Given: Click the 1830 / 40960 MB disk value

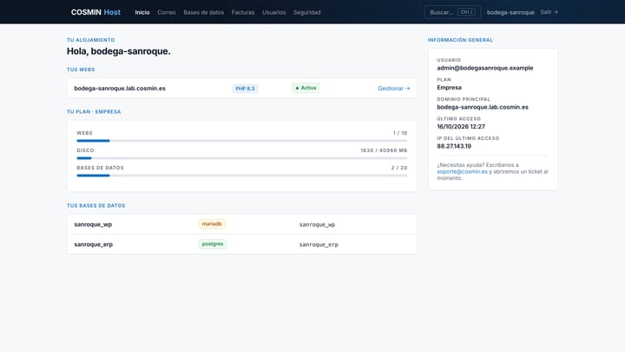Looking at the screenshot, I should (384, 150).
